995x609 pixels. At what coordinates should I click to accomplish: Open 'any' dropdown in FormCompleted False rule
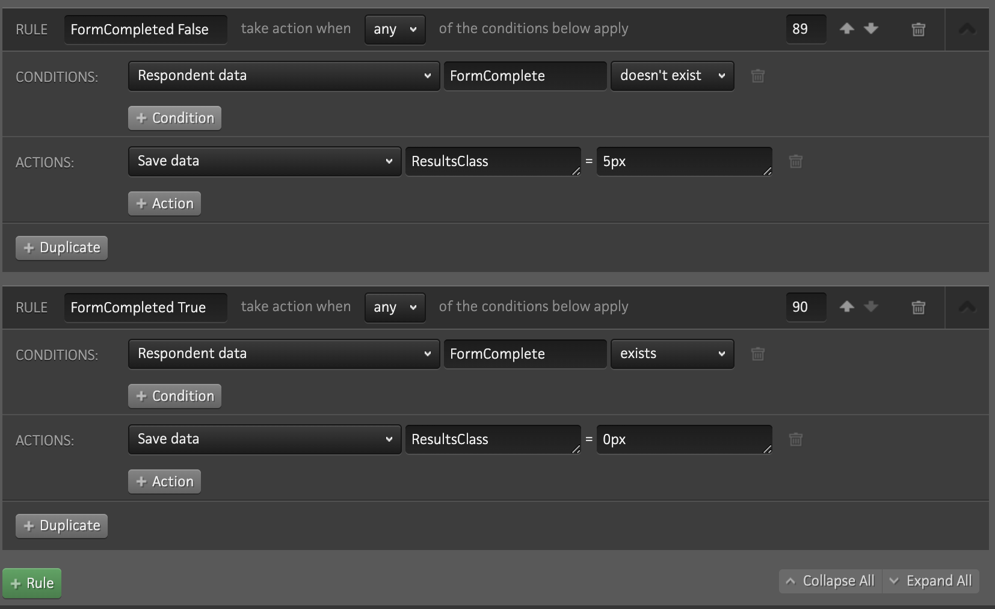[395, 29]
